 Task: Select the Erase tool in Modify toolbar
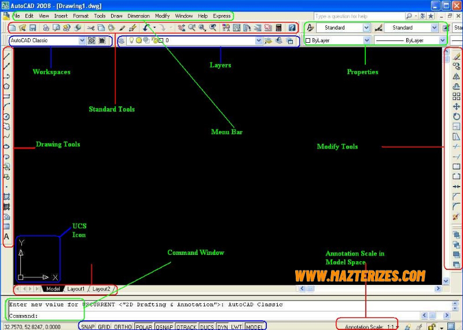tap(457, 56)
